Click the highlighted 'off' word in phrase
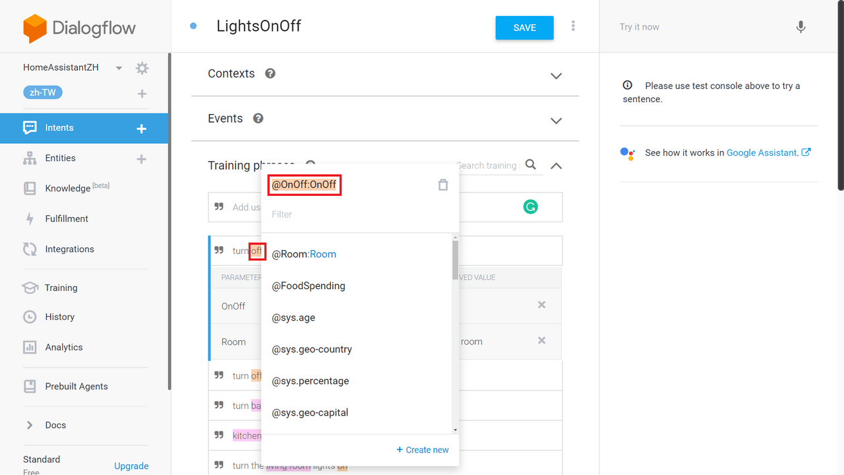The width and height of the screenshot is (844, 475). click(x=257, y=251)
